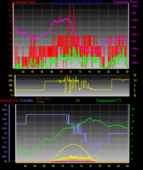This screenshot has height=170, width=143.
Task: Click the 7 value on windspeed axis
Action: click(x=10, y=27)
